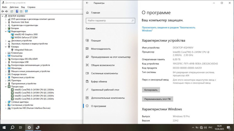Image resolution: width=234 pixels, height=131 pixels.
Task: Click the back arrow in Параметры window
Action: click(87, 3)
